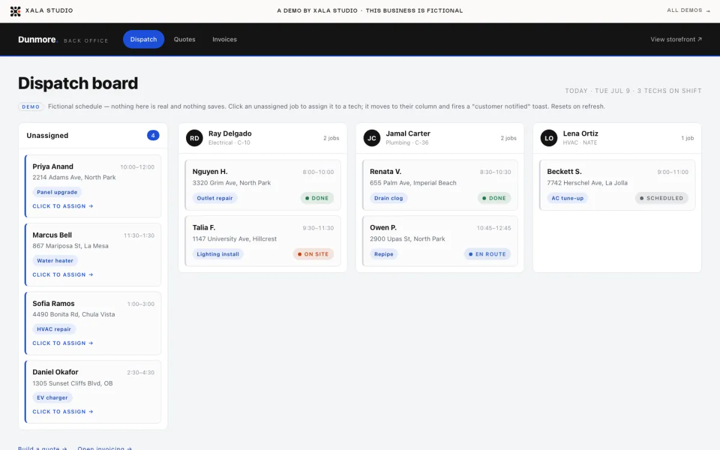Assign Marcus Bell's job via Click to Assign

pyautogui.click(x=63, y=275)
